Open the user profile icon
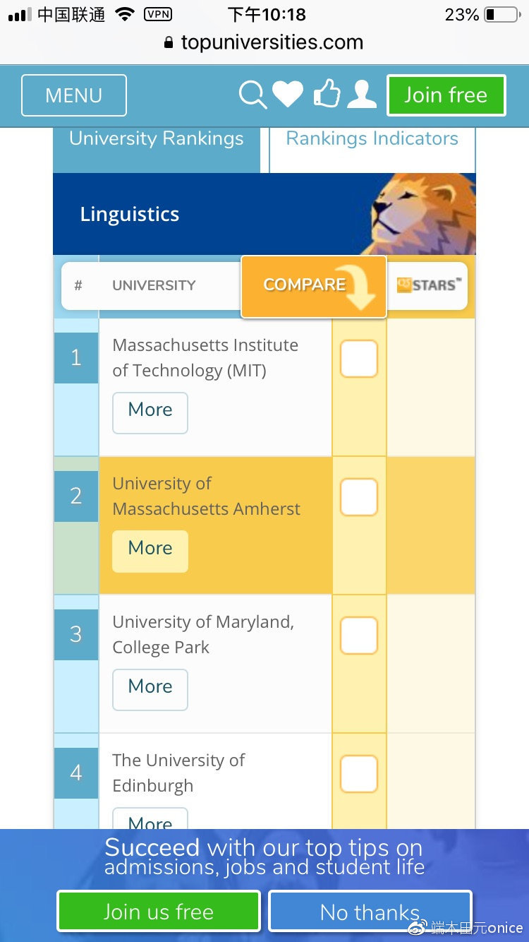The width and height of the screenshot is (529, 942). point(362,94)
